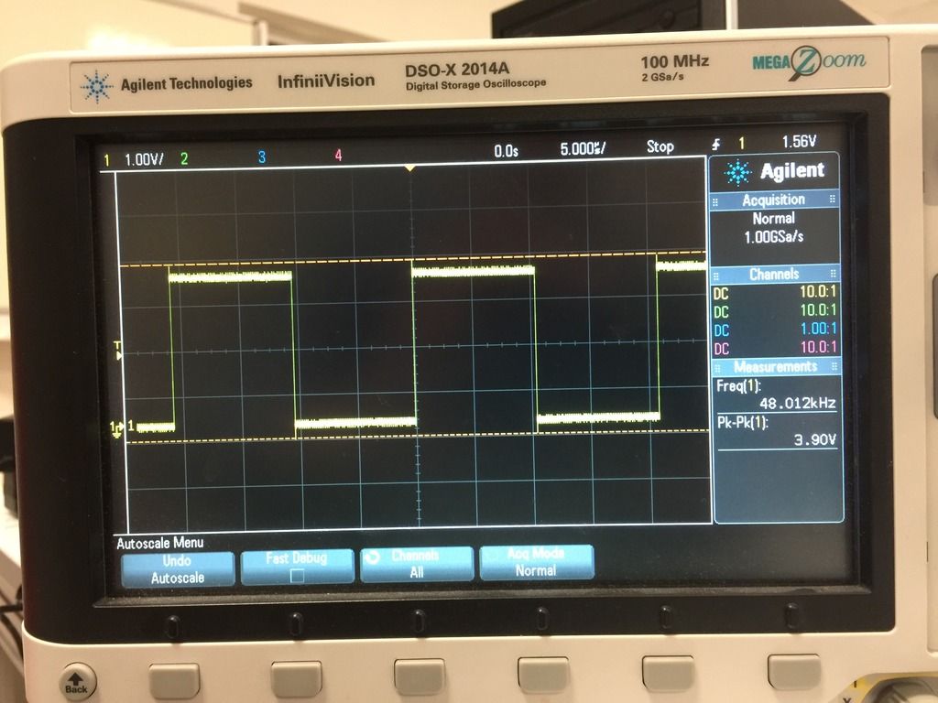Click the orange trigger time marker triangle
Image resolution: width=938 pixels, height=703 pixels.
(410, 168)
